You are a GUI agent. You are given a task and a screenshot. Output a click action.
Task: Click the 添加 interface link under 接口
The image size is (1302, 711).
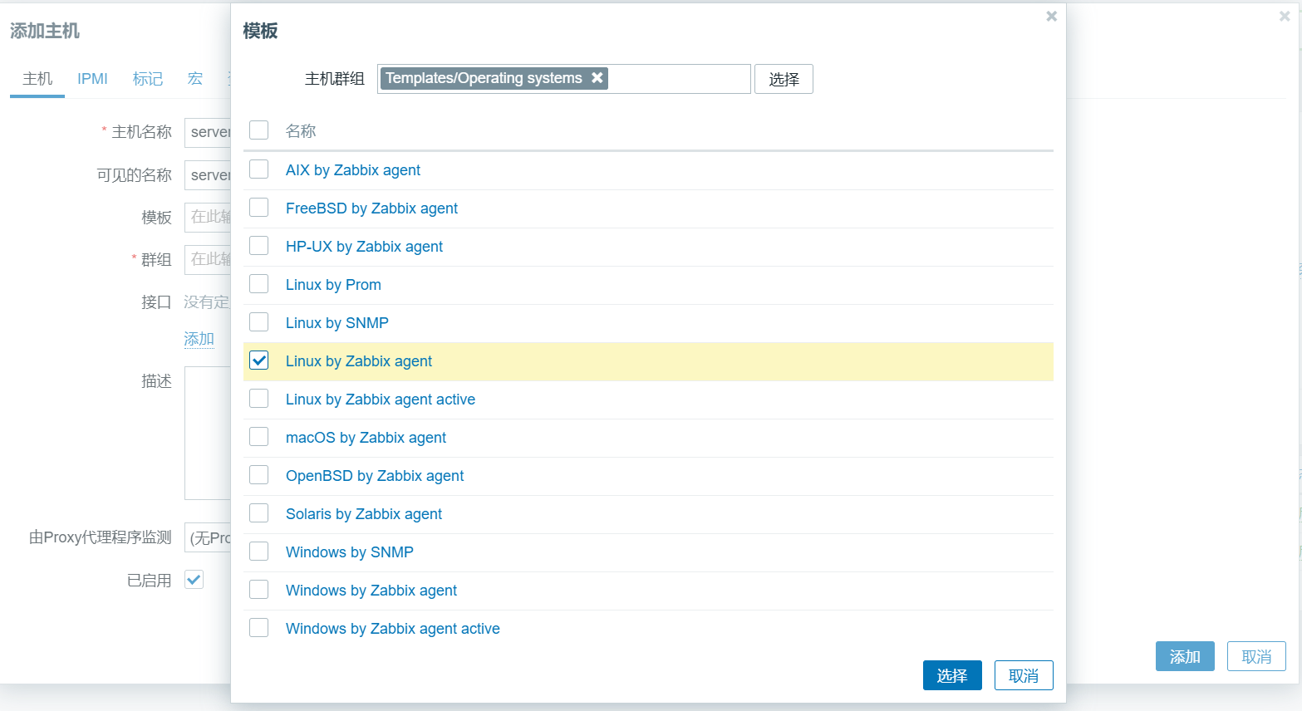click(x=199, y=339)
